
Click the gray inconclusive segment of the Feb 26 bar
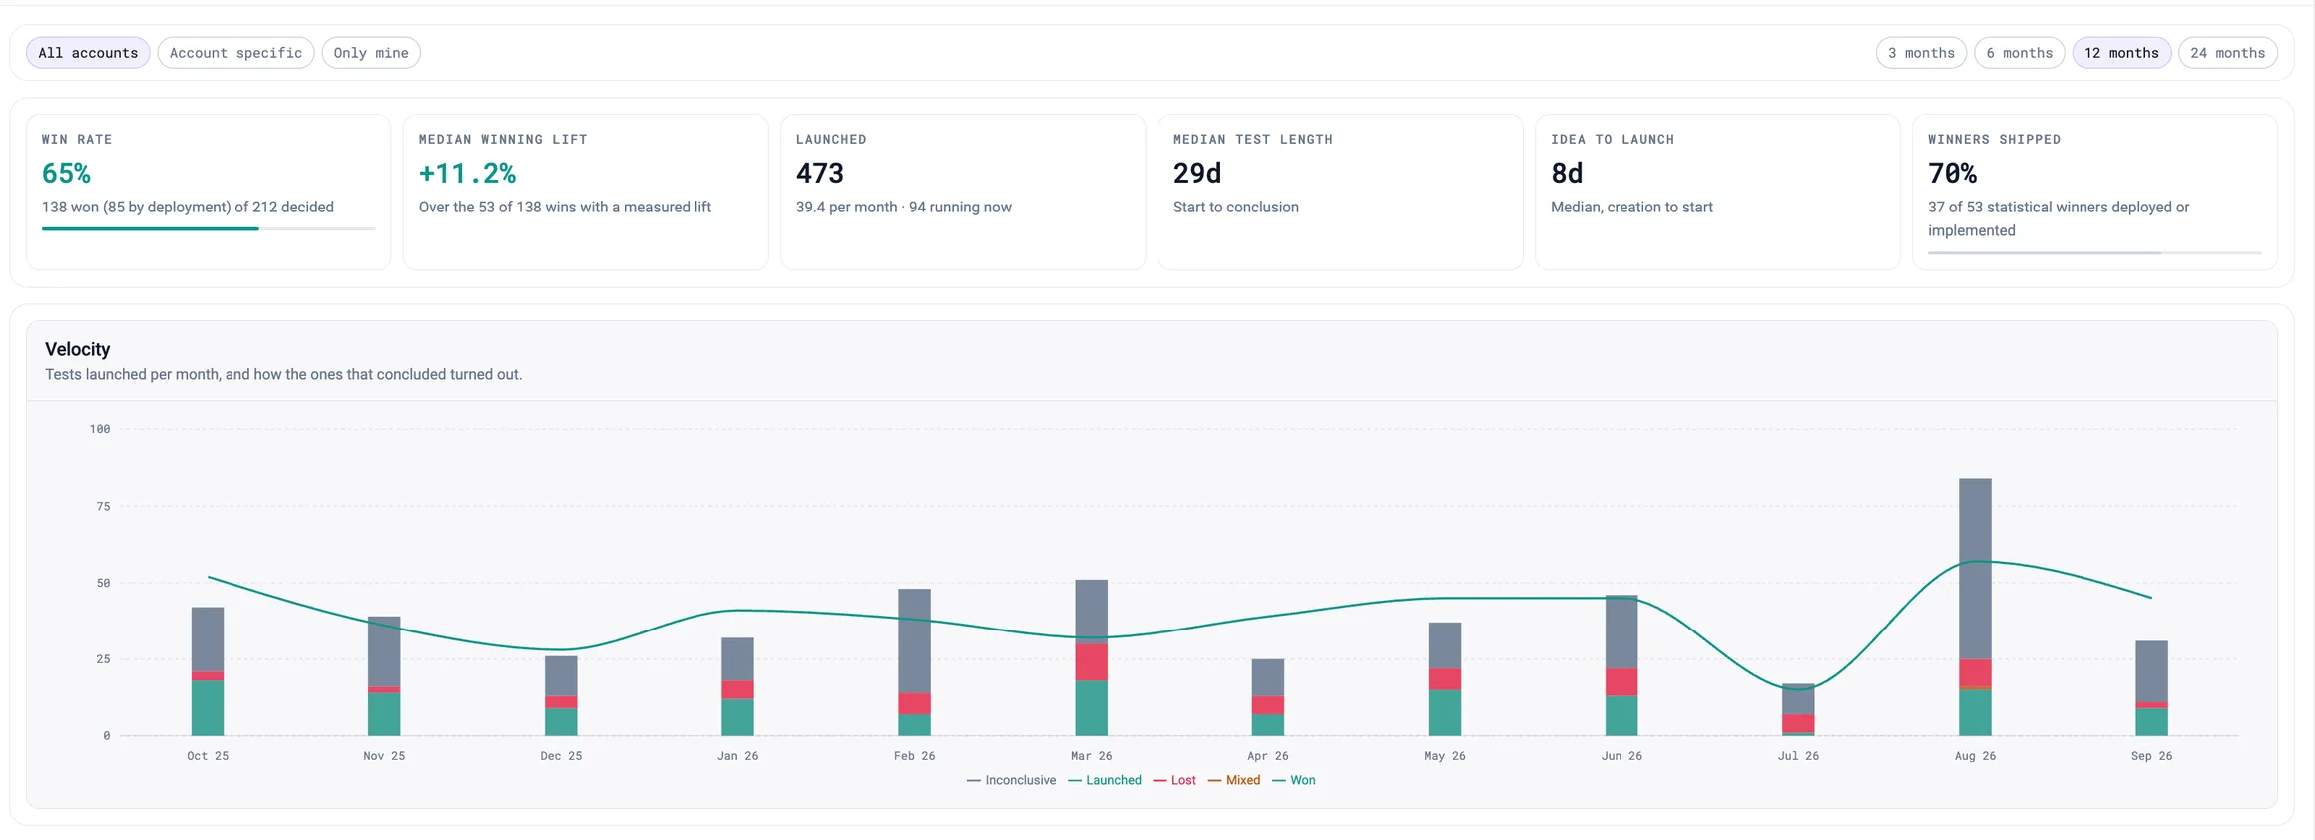914,640
